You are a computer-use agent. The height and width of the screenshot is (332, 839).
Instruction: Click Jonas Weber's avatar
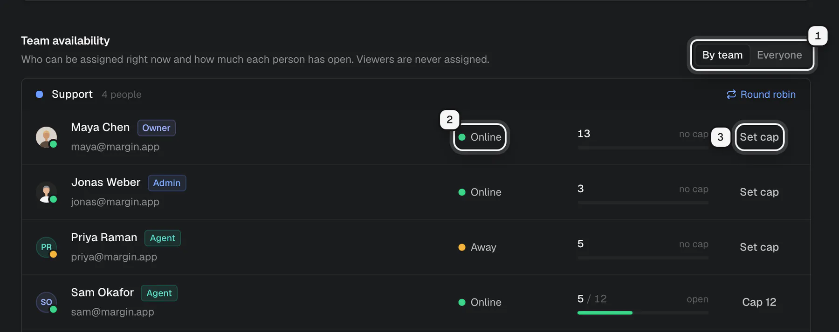tap(46, 192)
